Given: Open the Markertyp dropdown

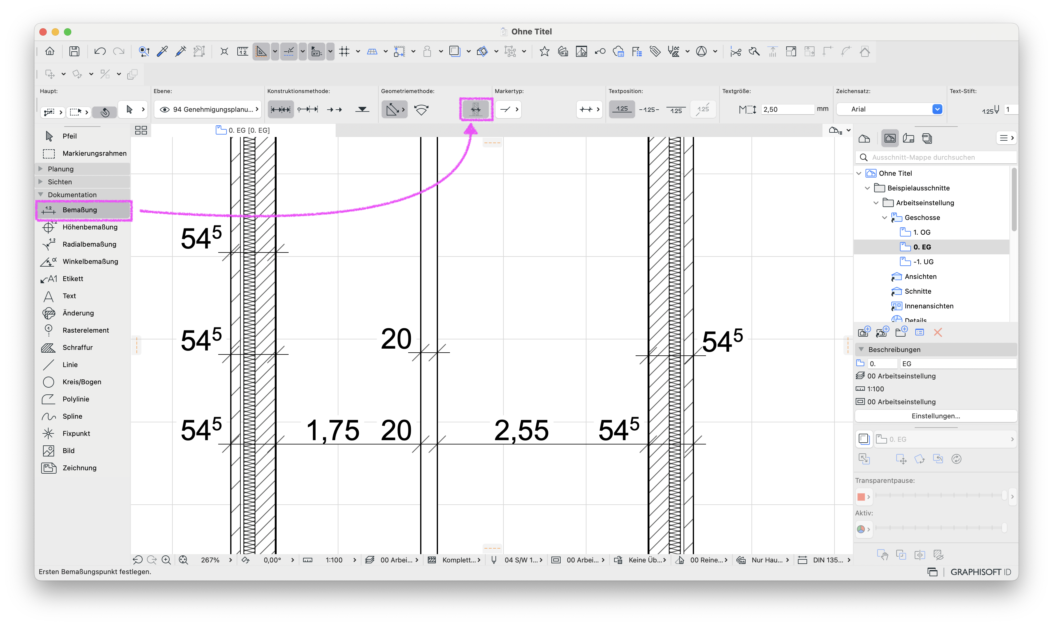Looking at the screenshot, I should [509, 109].
